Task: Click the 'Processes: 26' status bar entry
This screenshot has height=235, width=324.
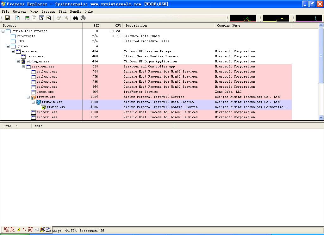Action: pos(92,231)
